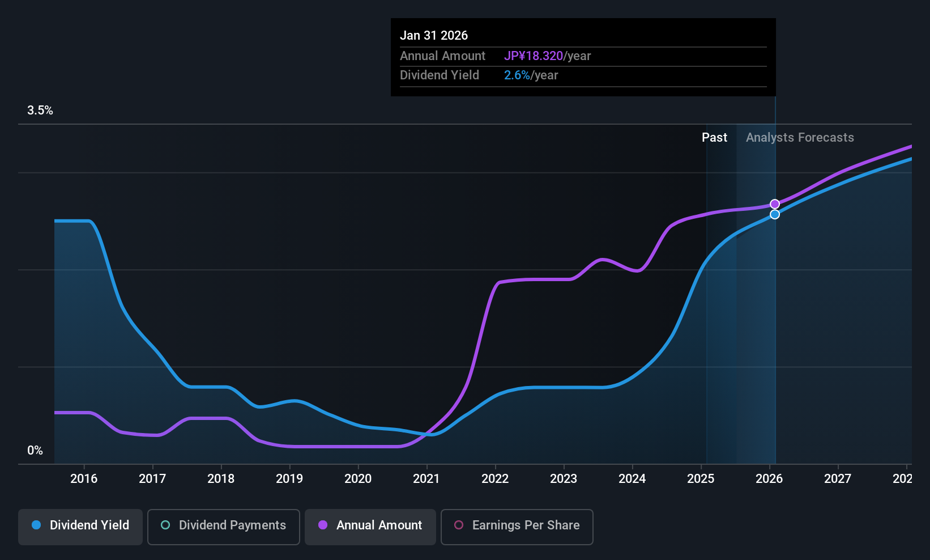Click the 2023 x-axis year label

coord(564,479)
